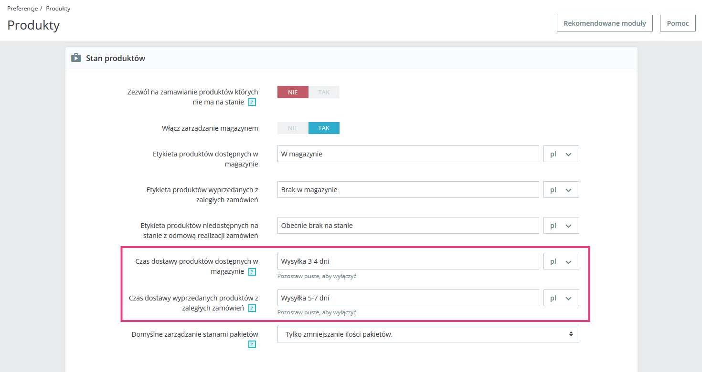Set out-of-stock ordering to NIE

pos(293,92)
